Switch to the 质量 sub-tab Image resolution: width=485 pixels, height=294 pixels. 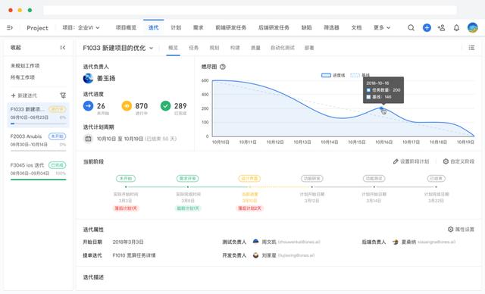(x=255, y=48)
